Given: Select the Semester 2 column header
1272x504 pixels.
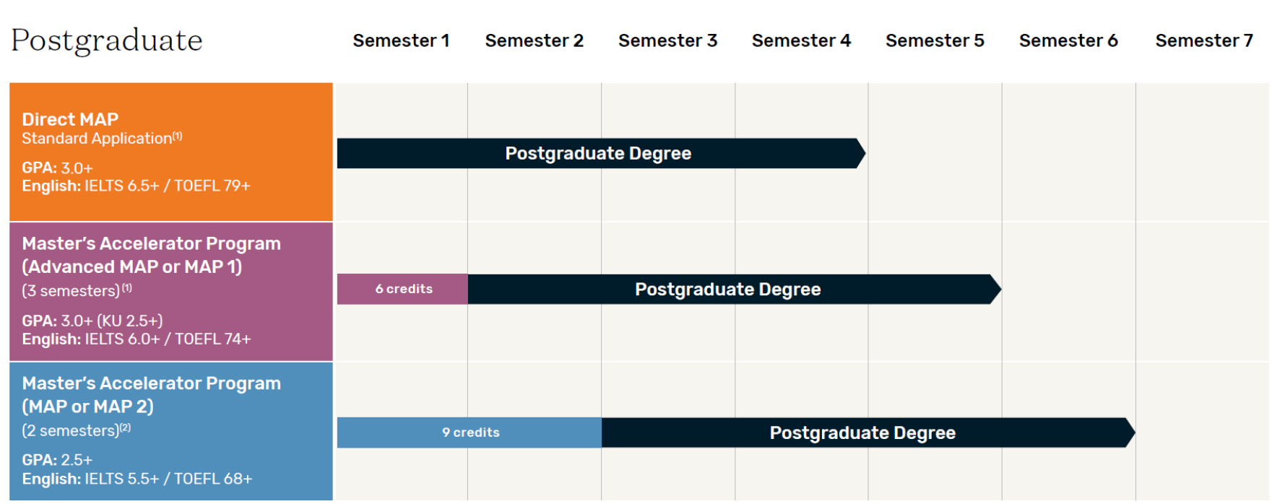Looking at the screenshot, I should click(534, 41).
